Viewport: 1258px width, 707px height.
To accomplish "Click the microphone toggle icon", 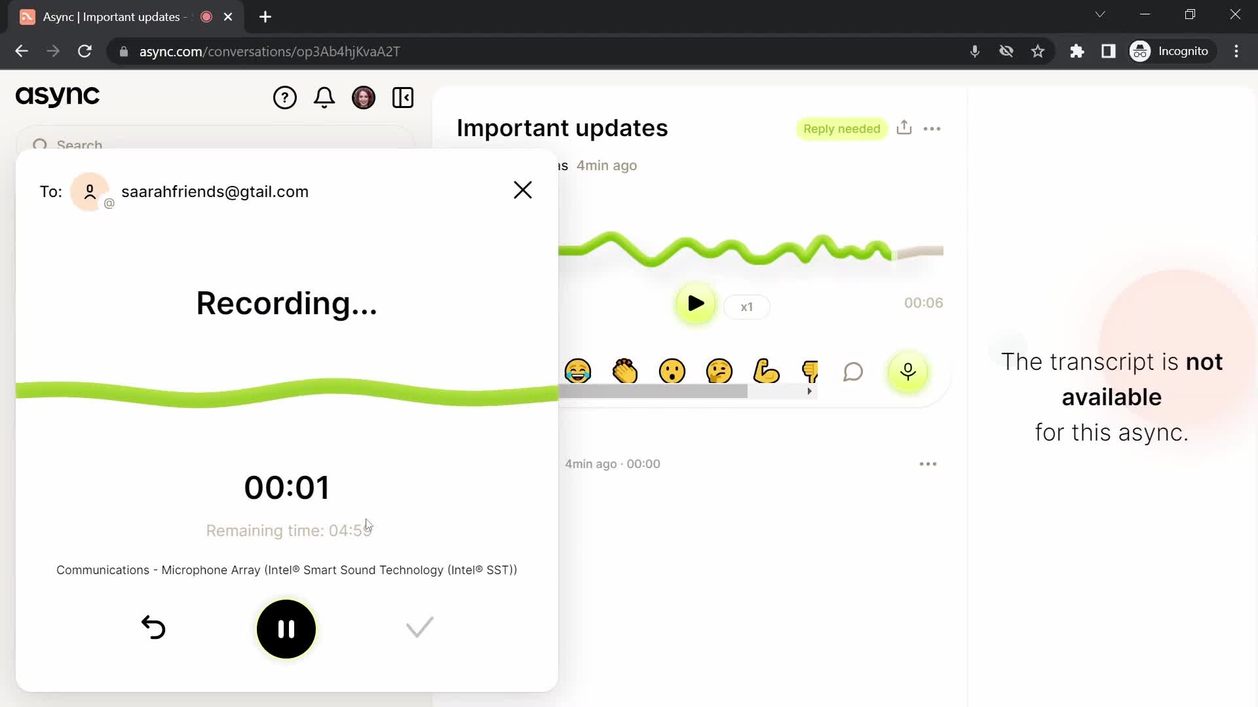I will point(908,372).
